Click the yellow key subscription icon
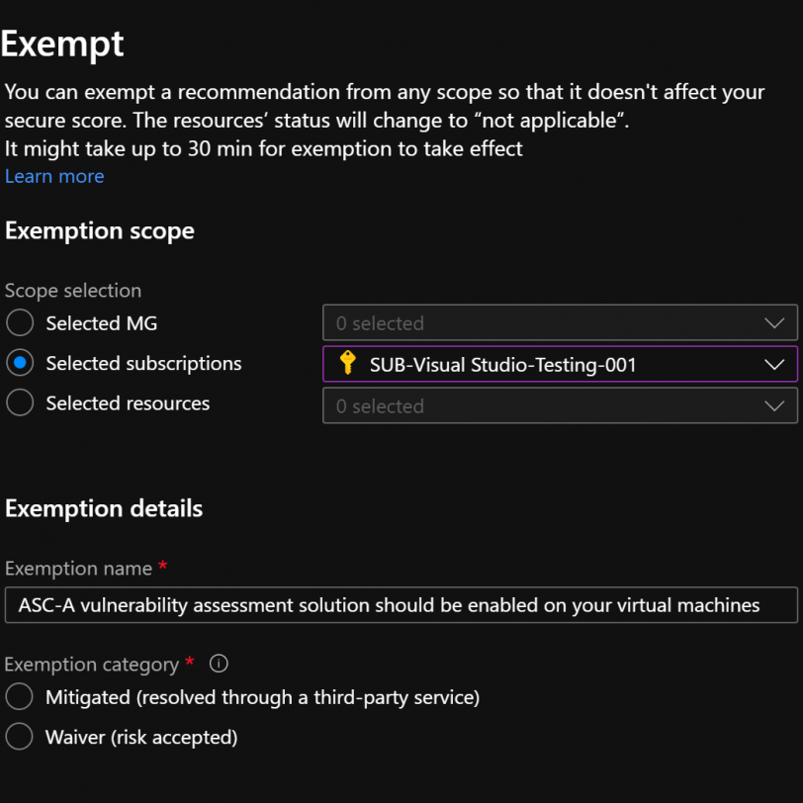Viewport: 803px width, 803px height. click(x=348, y=363)
